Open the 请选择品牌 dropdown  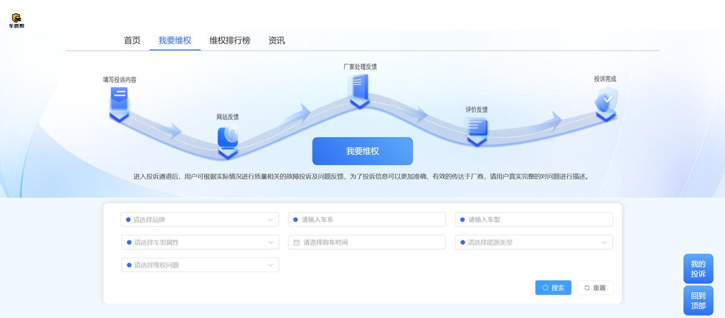click(x=200, y=220)
